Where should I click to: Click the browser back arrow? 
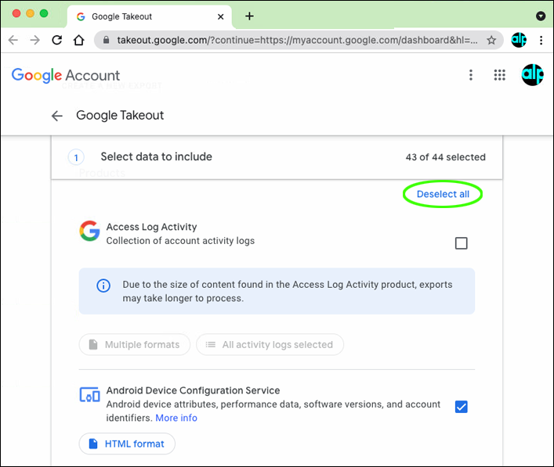click(13, 40)
